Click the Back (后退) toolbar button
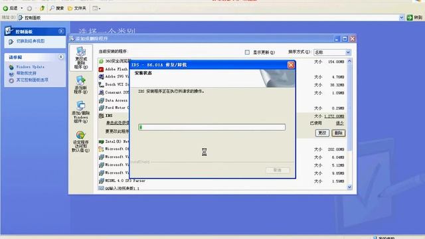Screen dimensions: 425x239 (x=10, y=9)
